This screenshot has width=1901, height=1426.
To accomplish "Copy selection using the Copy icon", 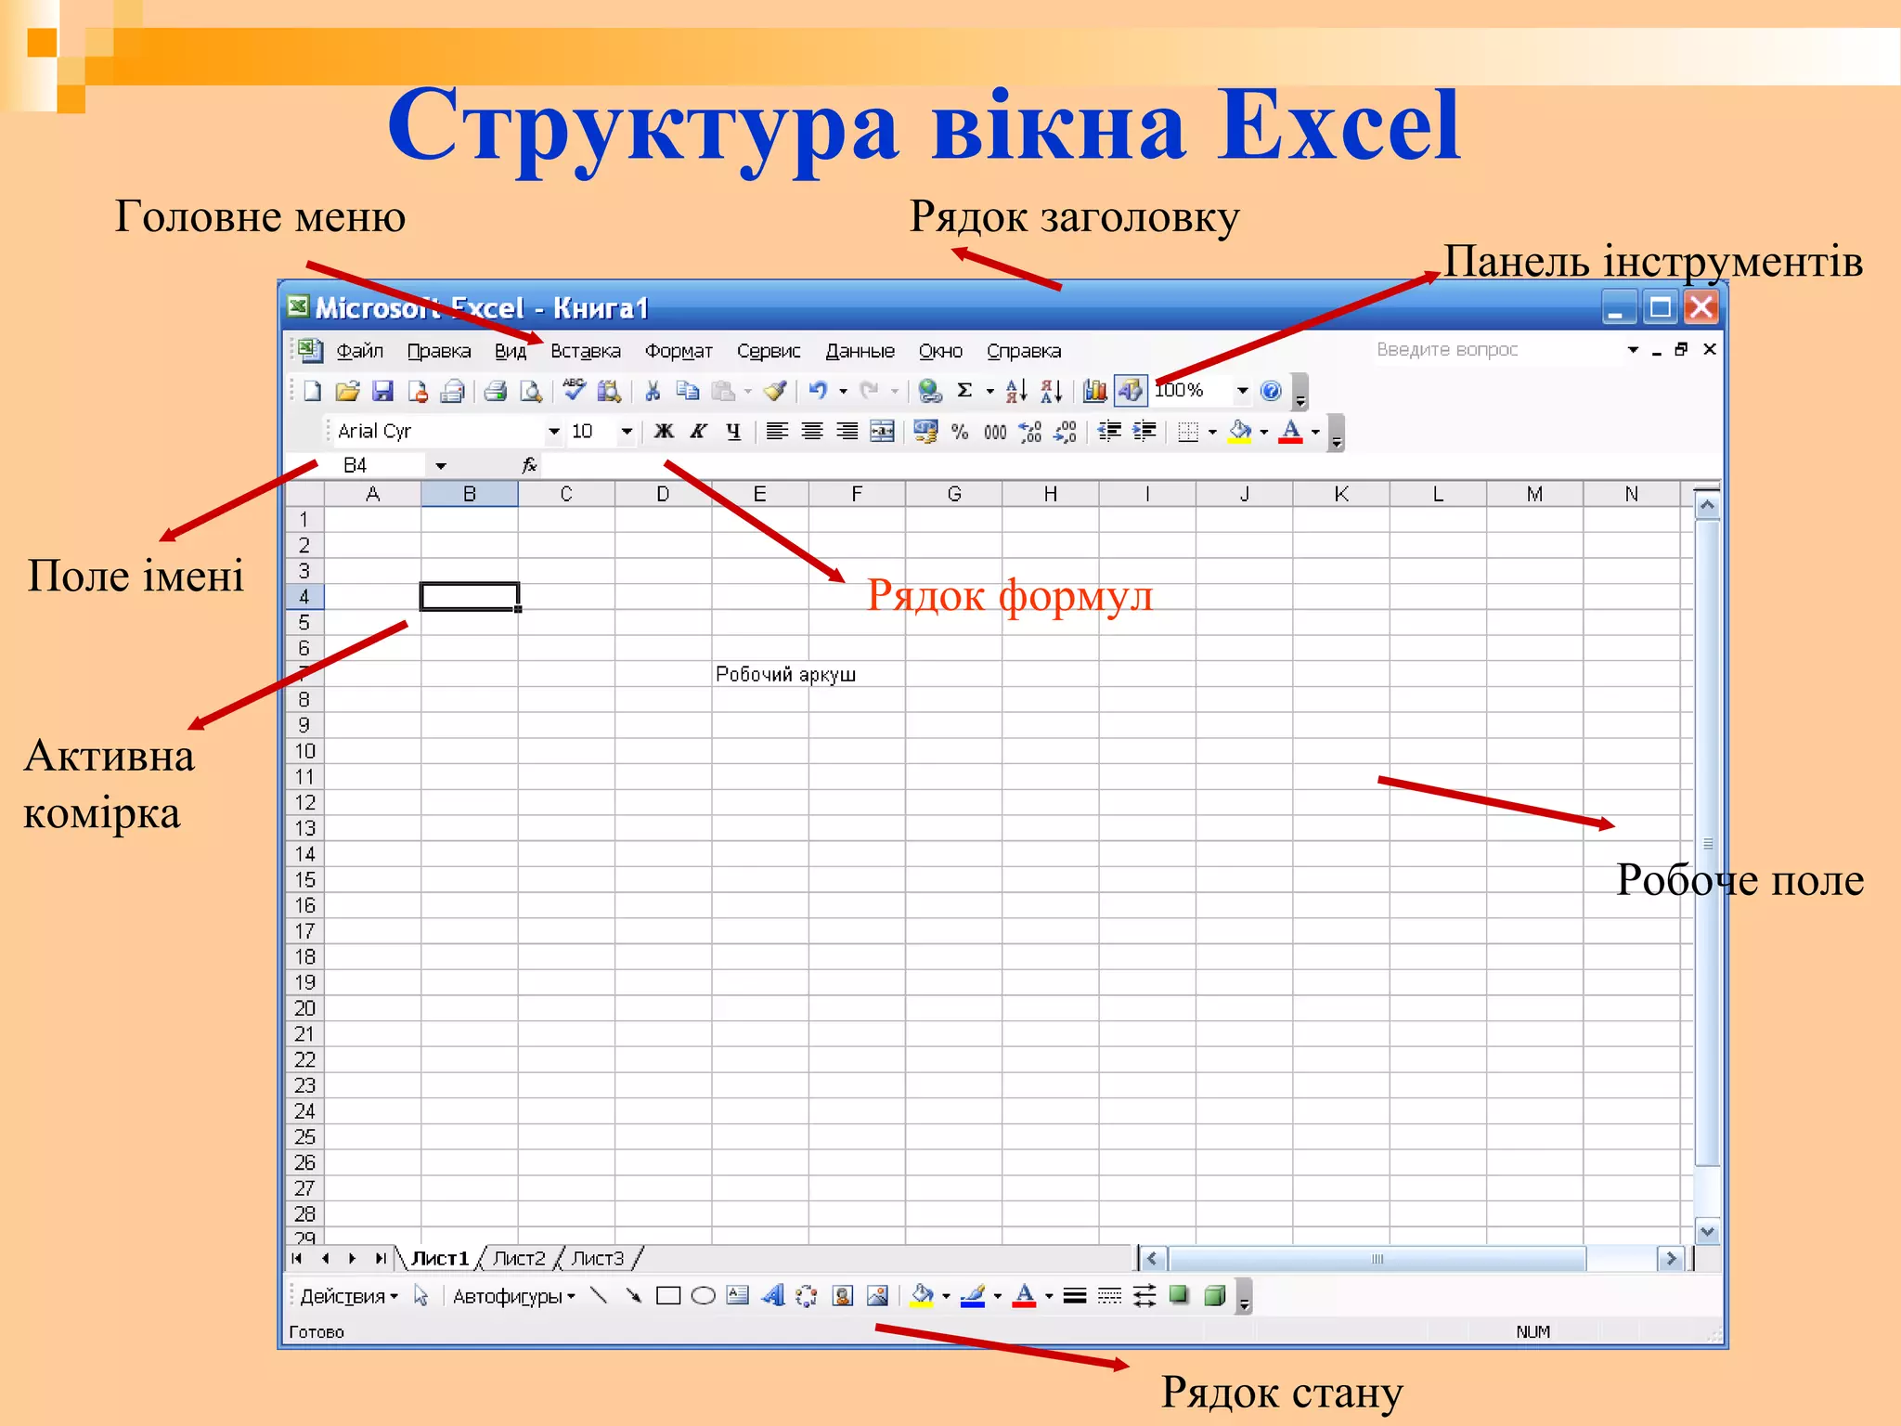I will [688, 391].
